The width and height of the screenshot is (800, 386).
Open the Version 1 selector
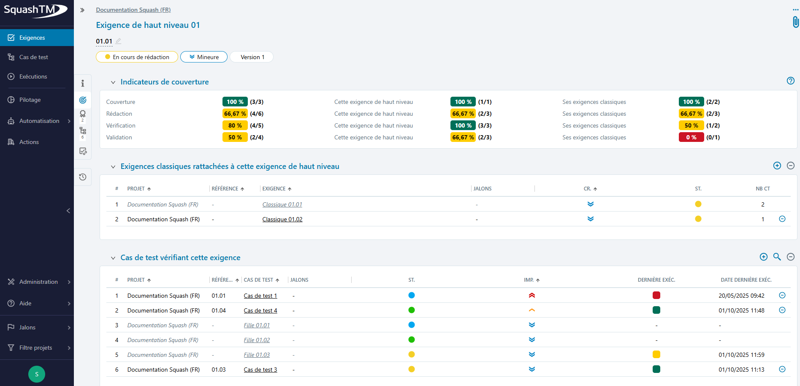click(251, 57)
